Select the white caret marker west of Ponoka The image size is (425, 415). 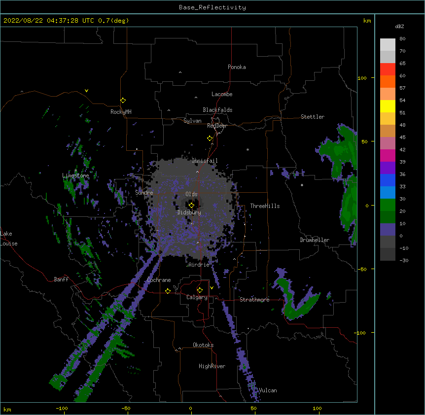point(180,72)
